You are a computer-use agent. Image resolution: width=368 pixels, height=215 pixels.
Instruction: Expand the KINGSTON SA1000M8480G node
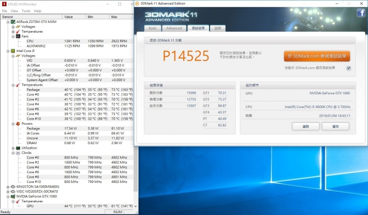coord(8,187)
